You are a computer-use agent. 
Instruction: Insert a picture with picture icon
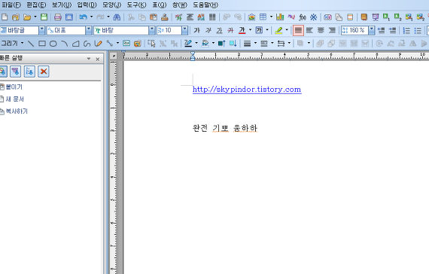(x=251, y=17)
